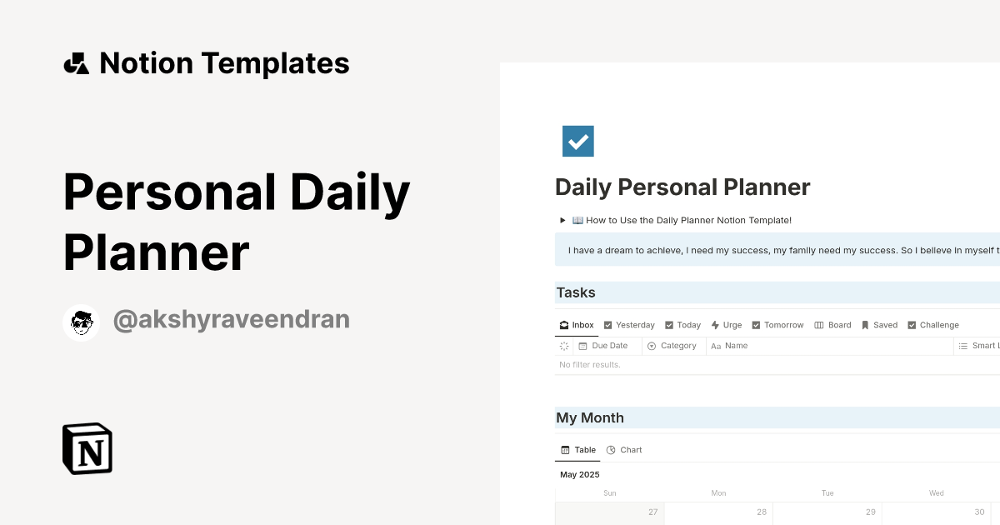Select the Table view tab

pyautogui.click(x=577, y=449)
